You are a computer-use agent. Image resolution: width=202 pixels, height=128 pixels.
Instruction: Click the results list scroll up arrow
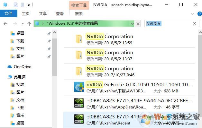(200, 32)
